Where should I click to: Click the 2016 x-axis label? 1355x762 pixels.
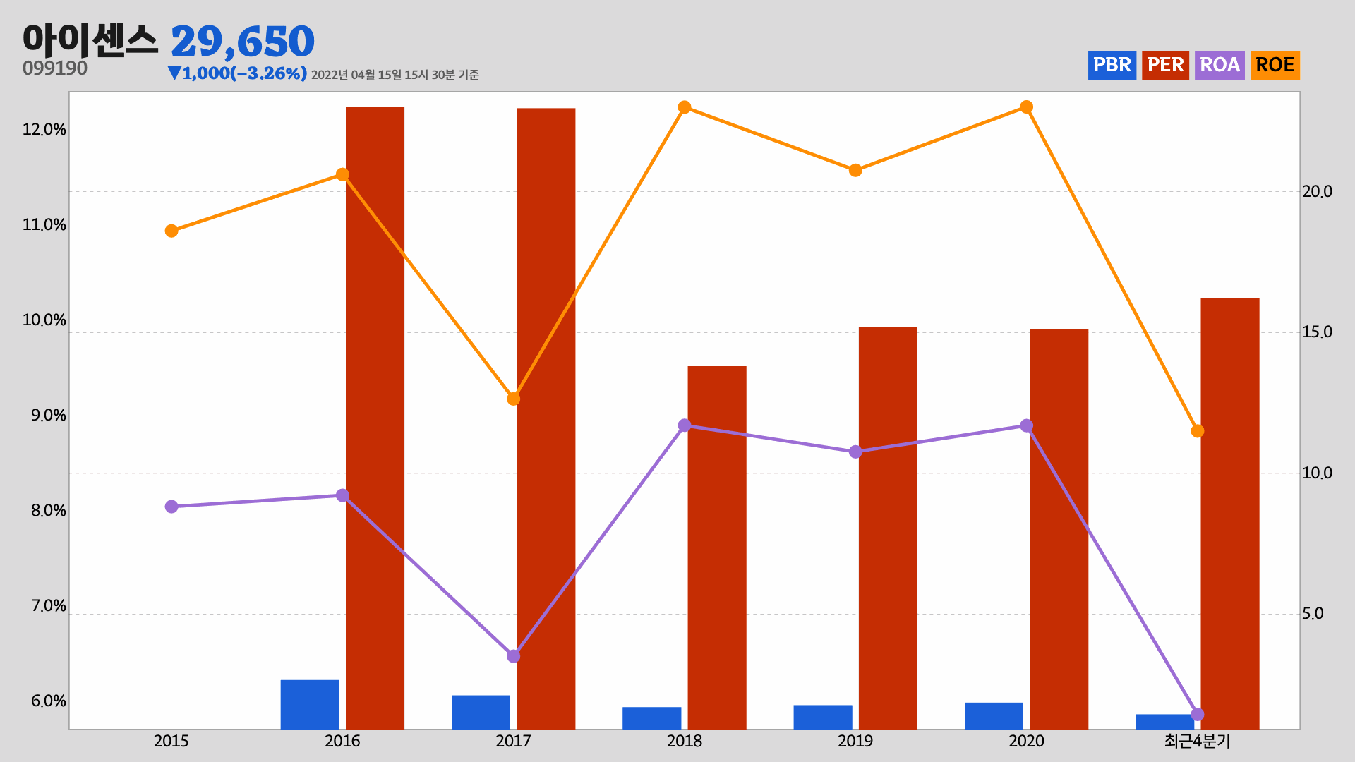coord(342,741)
